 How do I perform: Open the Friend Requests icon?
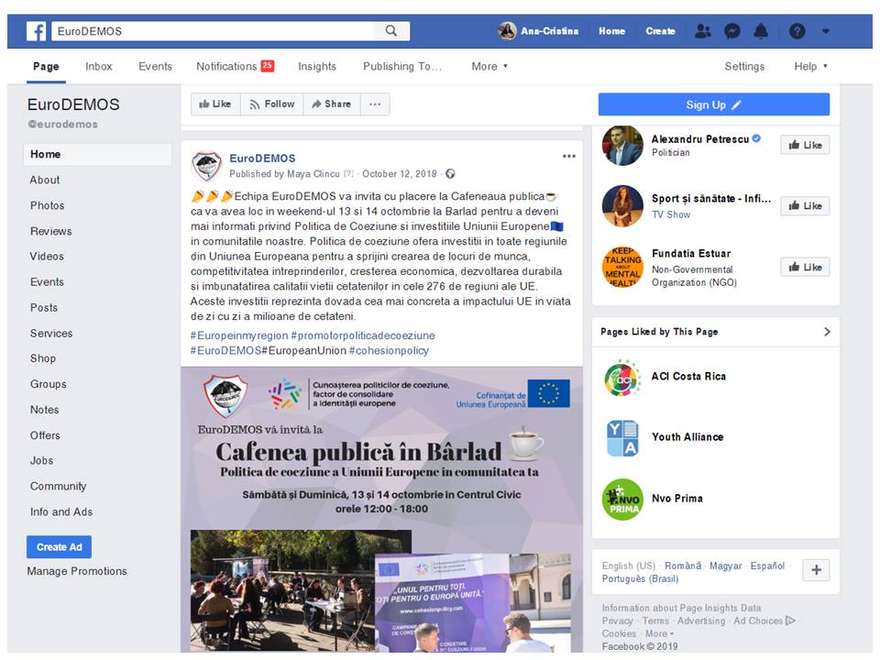pos(703,31)
